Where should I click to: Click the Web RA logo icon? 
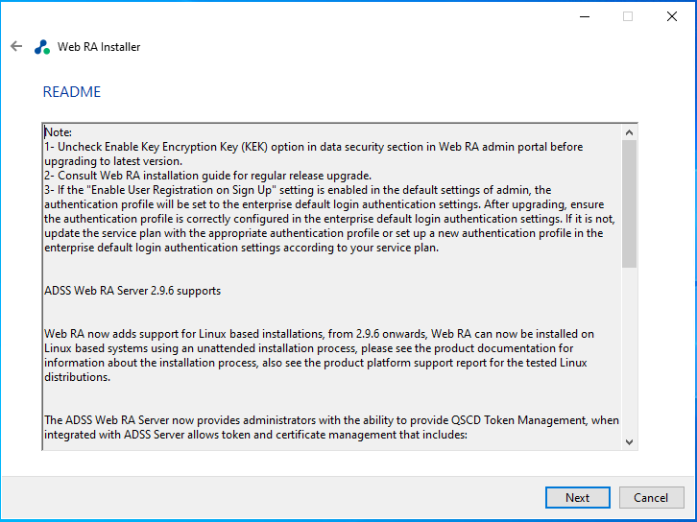click(x=42, y=46)
